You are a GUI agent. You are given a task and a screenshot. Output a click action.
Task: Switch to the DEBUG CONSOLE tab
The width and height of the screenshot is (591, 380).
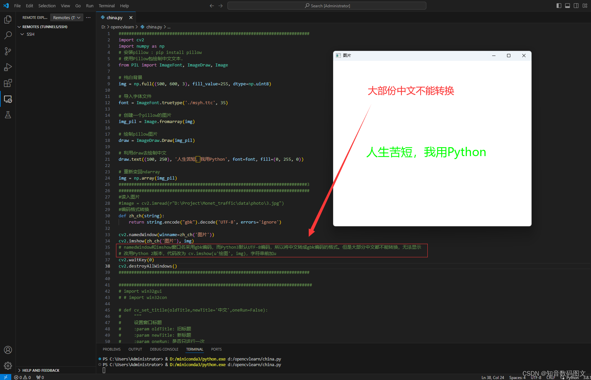click(x=164, y=349)
